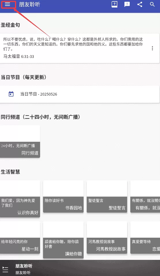Image resolution: width=160 pixels, height=276 pixels.
Task: Tap the share icon in toolbar
Action: (140, 4)
